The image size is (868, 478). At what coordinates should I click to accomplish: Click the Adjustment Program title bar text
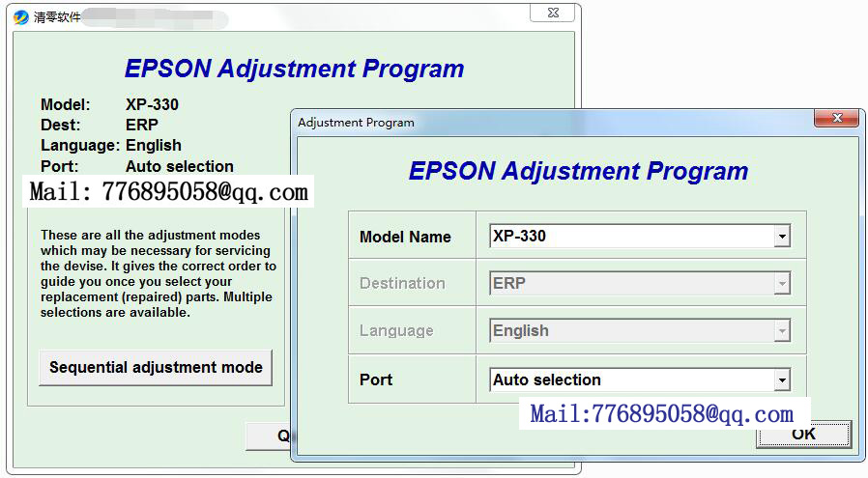356,123
